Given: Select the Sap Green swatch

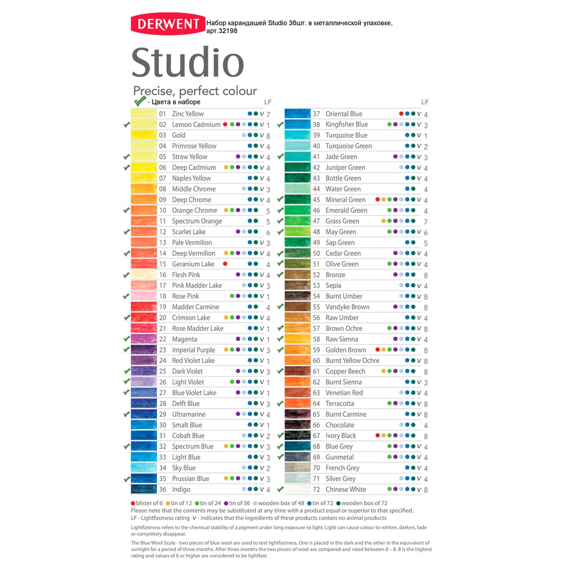Looking at the screenshot, I should pos(297,242).
